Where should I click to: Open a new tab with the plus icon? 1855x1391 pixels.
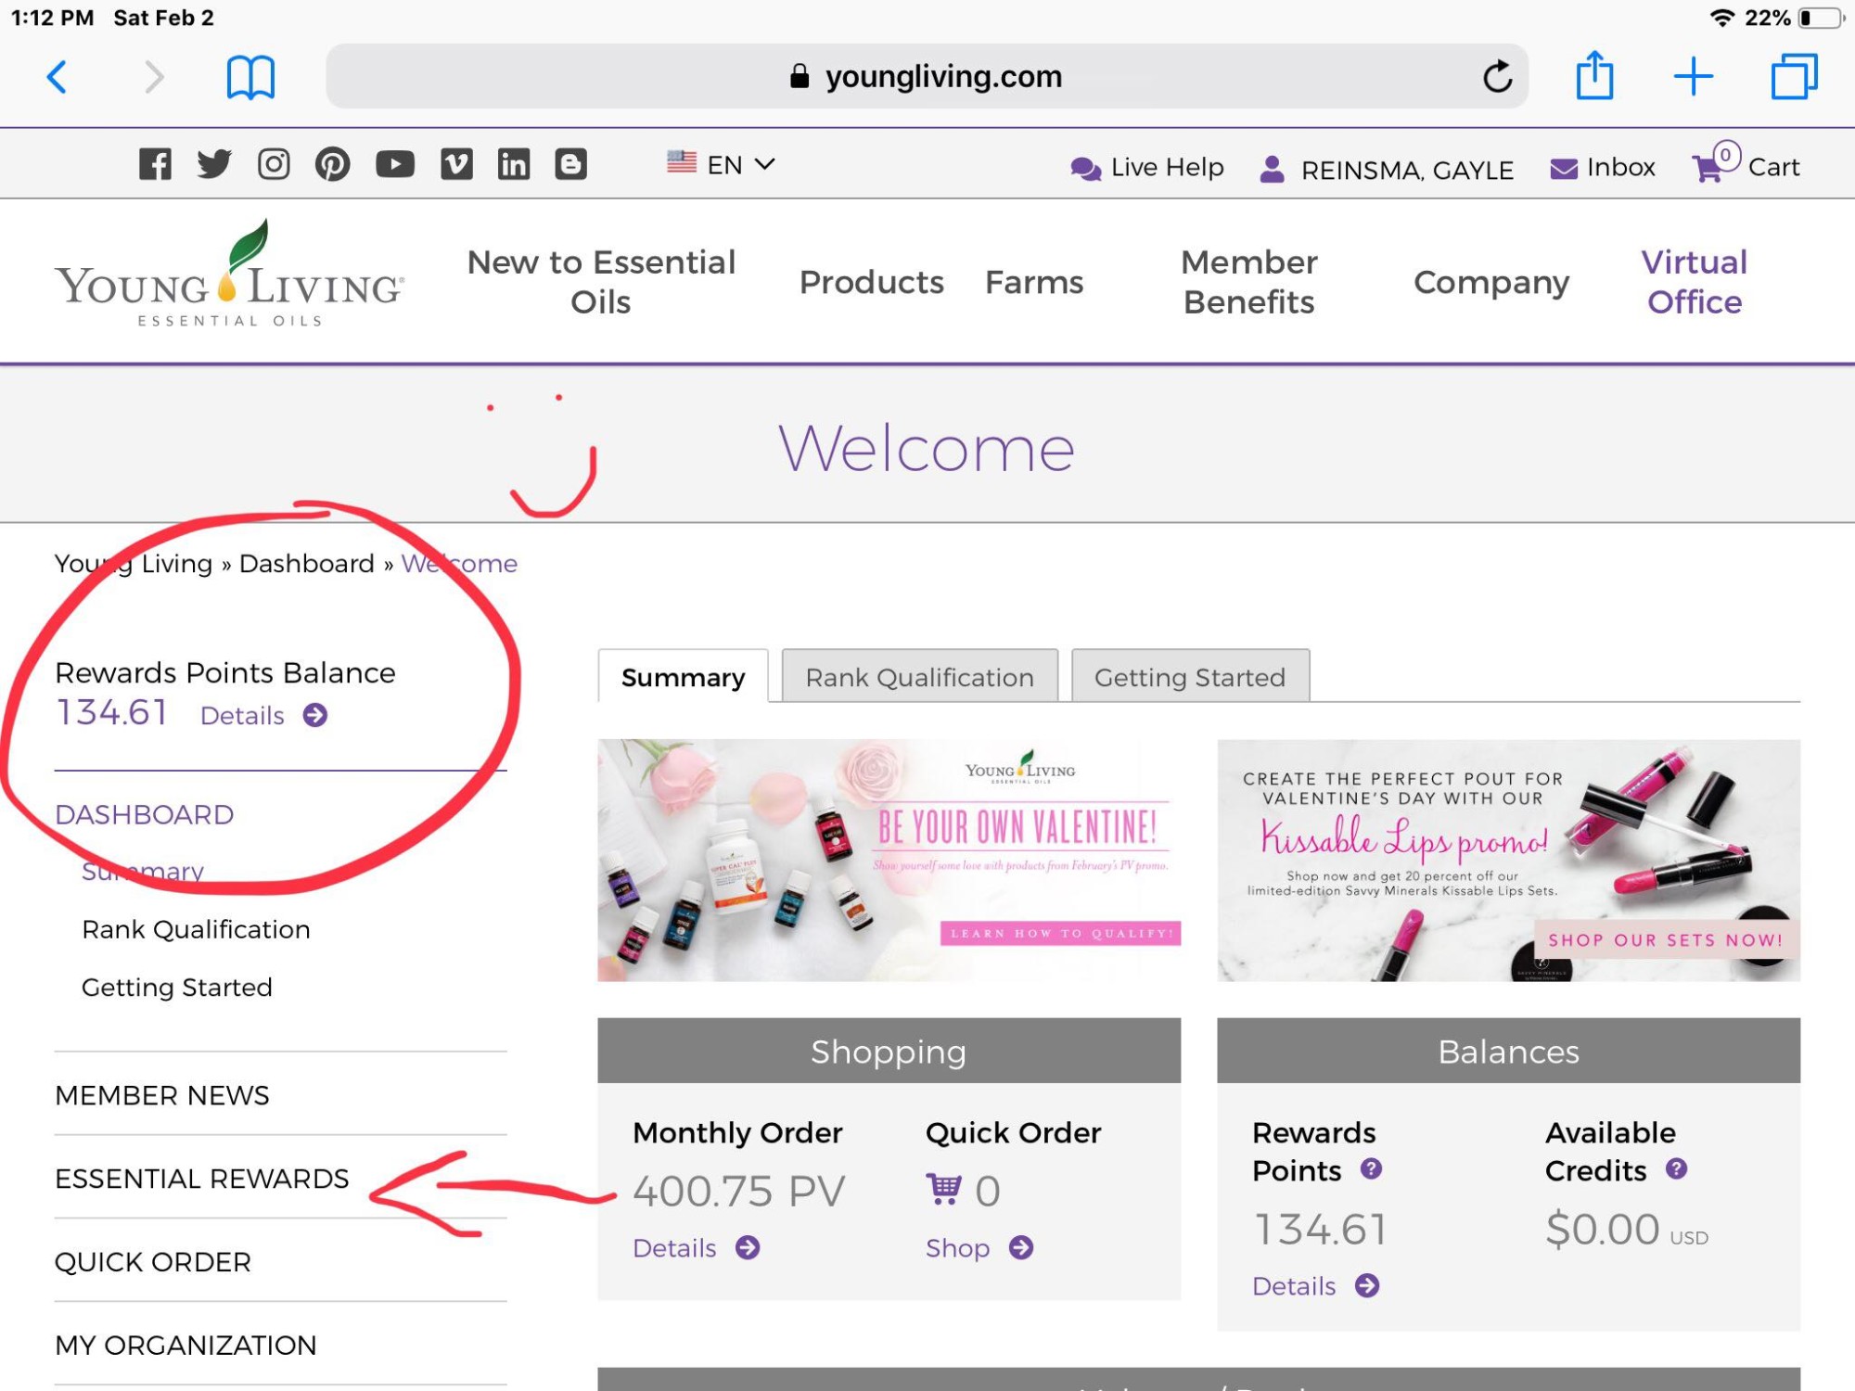click(x=1693, y=76)
